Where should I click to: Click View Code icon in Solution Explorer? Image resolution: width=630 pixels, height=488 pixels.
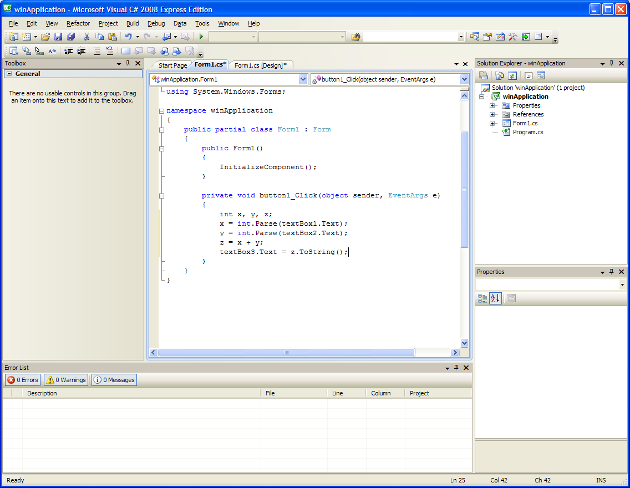pos(529,75)
